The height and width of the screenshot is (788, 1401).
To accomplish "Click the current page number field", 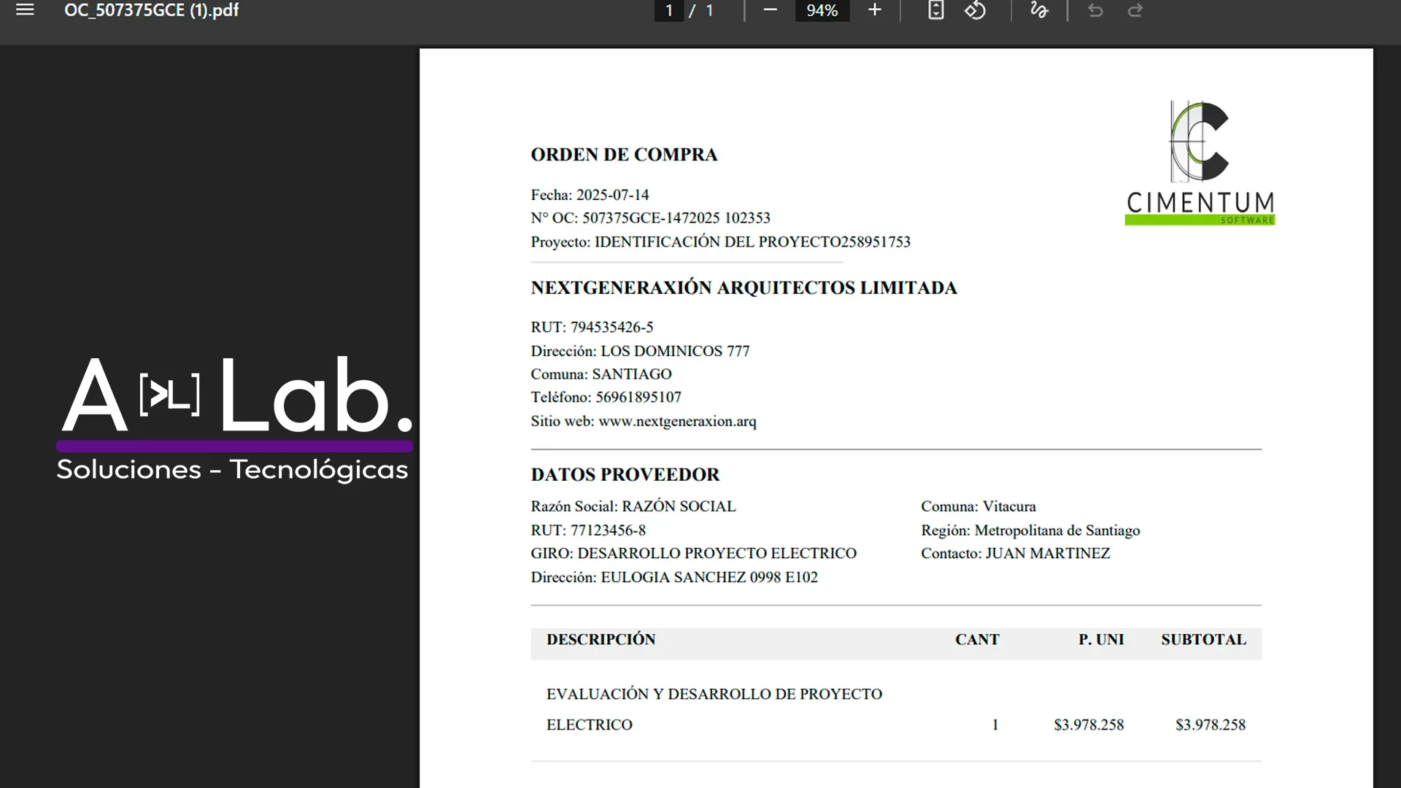I will (668, 10).
